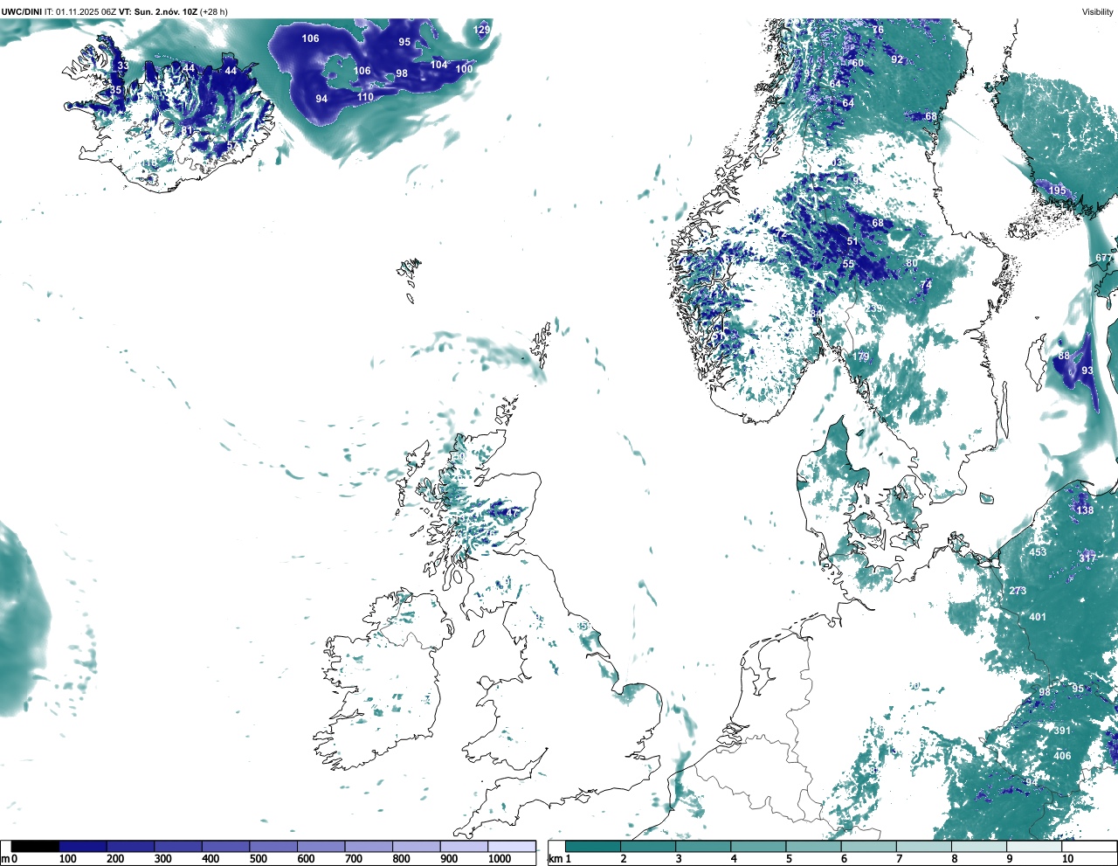Image resolution: width=1118 pixels, height=866 pixels.
Task: Pick the 300–400 m legend color segment
Action: [178, 846]
